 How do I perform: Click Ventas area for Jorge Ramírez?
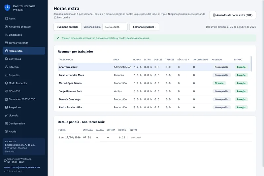point(118,91)
